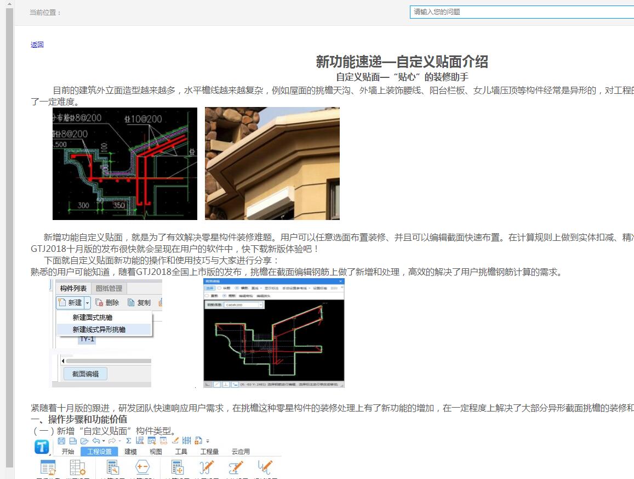Click the calculator-with-plus rebar settings icon
The height and width of the screenshot is (479, 634).
(178, 467)
